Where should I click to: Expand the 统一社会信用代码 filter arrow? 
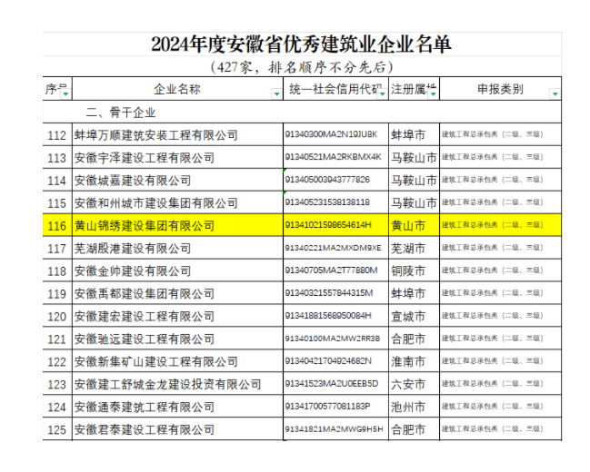point(382,93)
